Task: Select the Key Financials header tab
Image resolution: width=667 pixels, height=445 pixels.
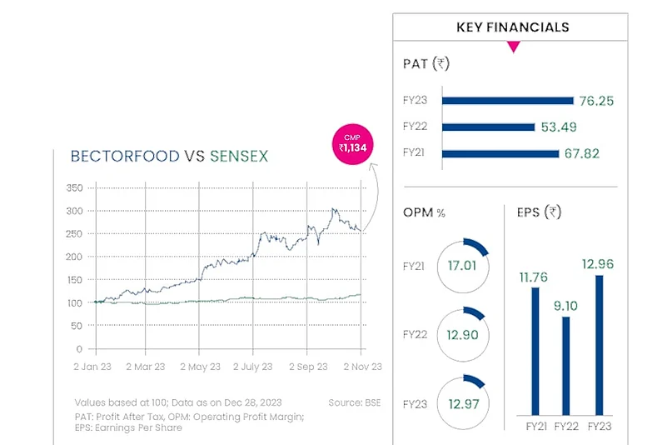Action: pyautogui.click(x=512, y=27)
